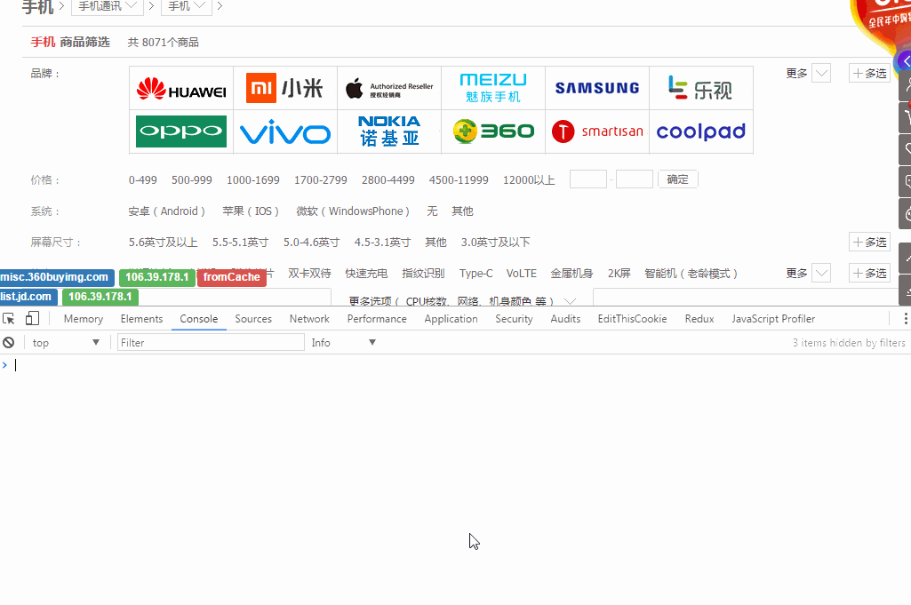Focus the console Filter input
911x605 pixels.
click(x=211, y=343)
